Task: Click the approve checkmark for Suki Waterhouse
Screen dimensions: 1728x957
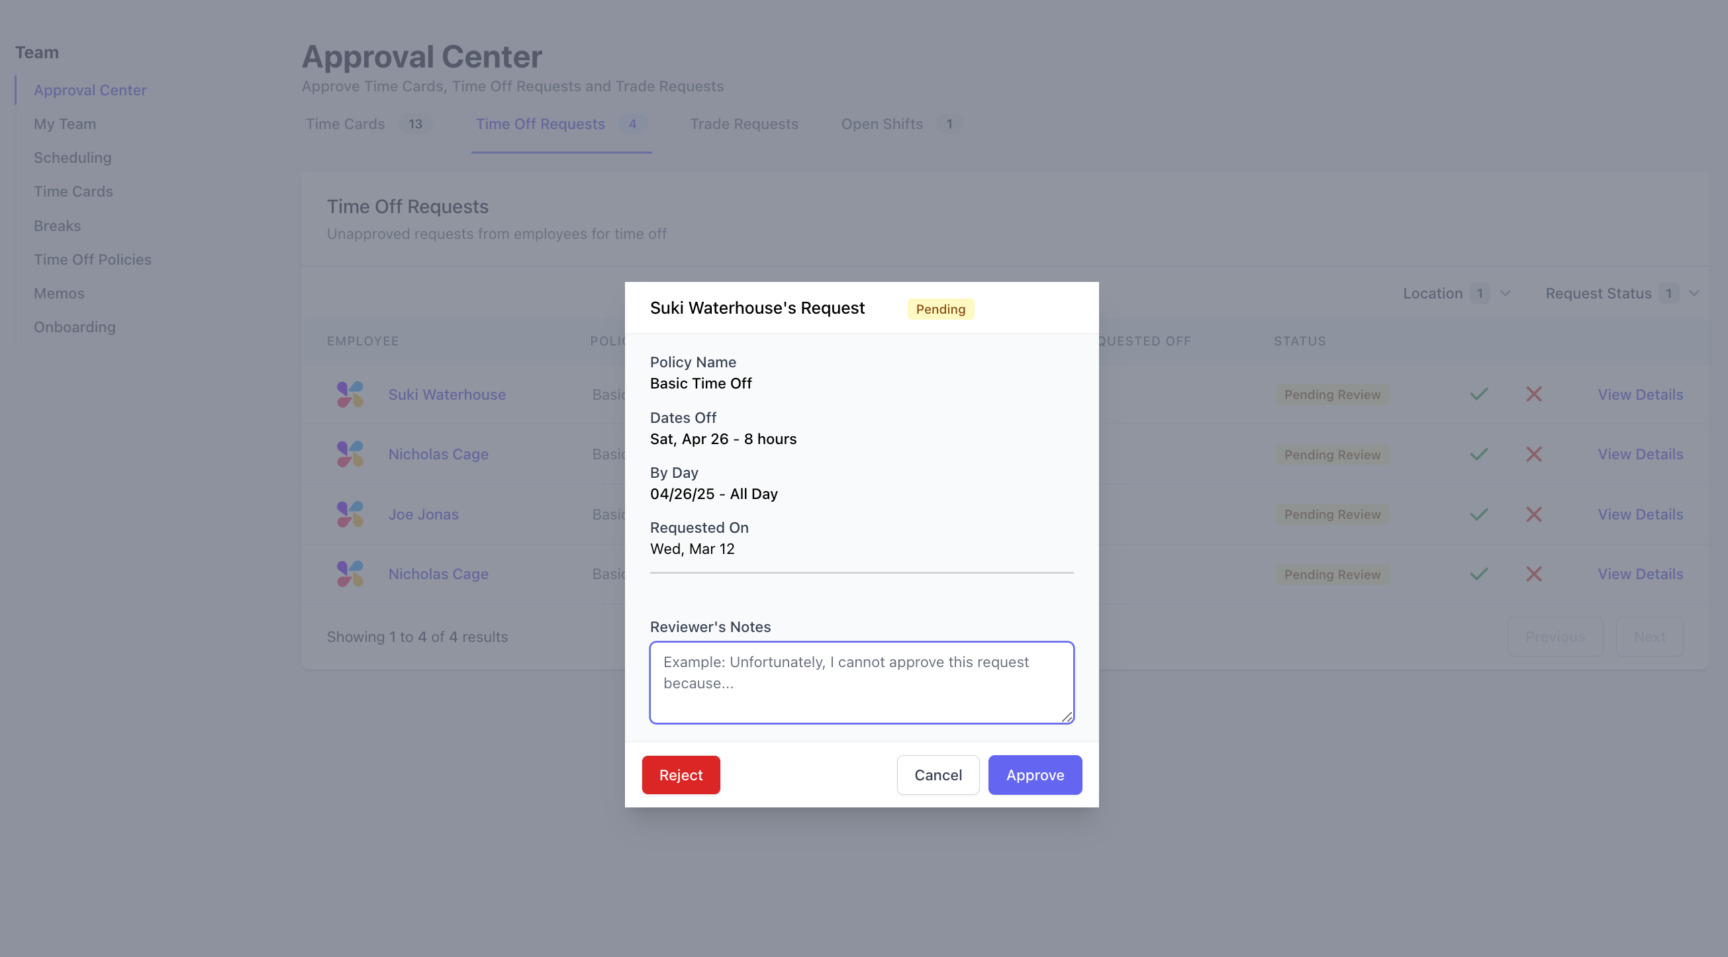Action: (1478, 394)
